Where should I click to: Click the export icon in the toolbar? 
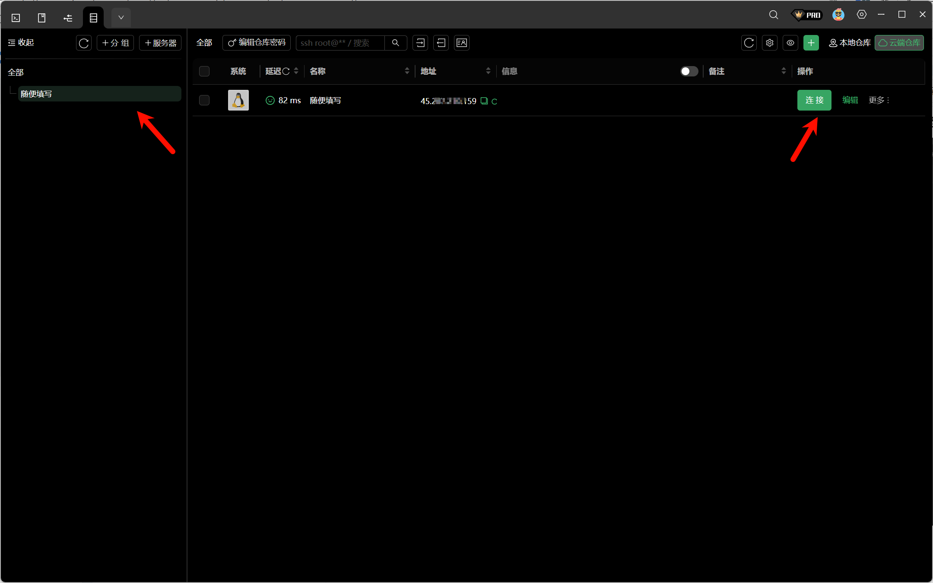click(x=441, y=43)
